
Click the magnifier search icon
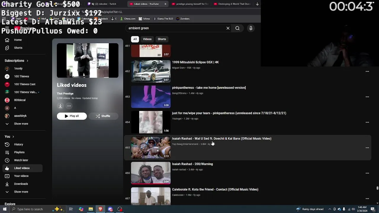[237, 28]
